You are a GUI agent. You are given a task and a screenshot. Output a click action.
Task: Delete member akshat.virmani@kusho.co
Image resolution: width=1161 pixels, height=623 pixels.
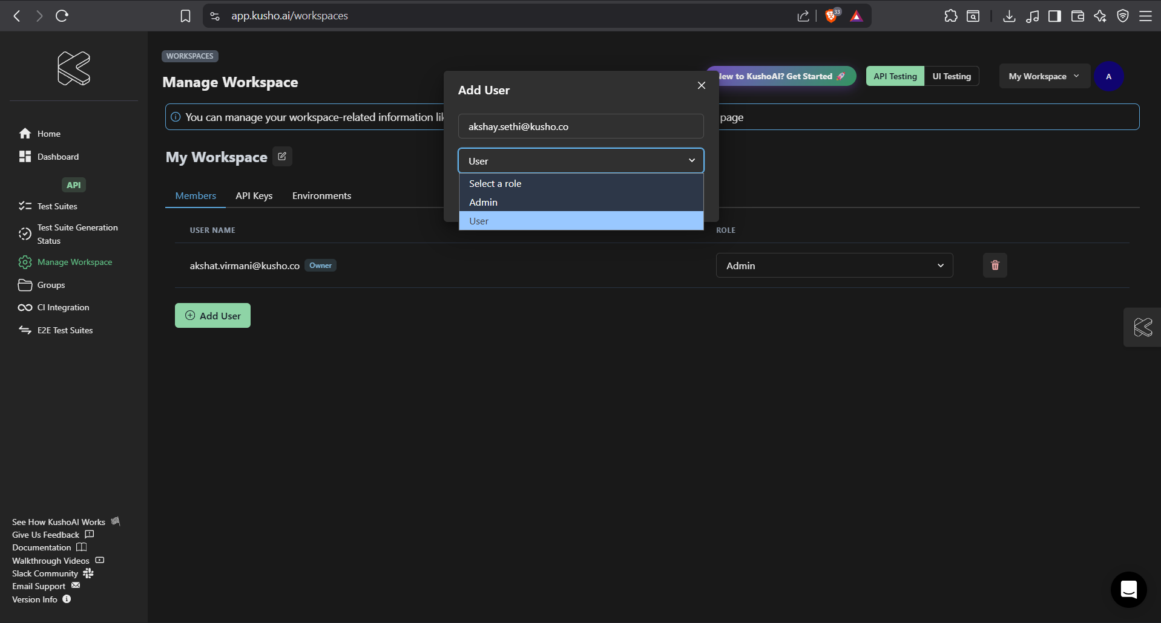coord(995,266)
